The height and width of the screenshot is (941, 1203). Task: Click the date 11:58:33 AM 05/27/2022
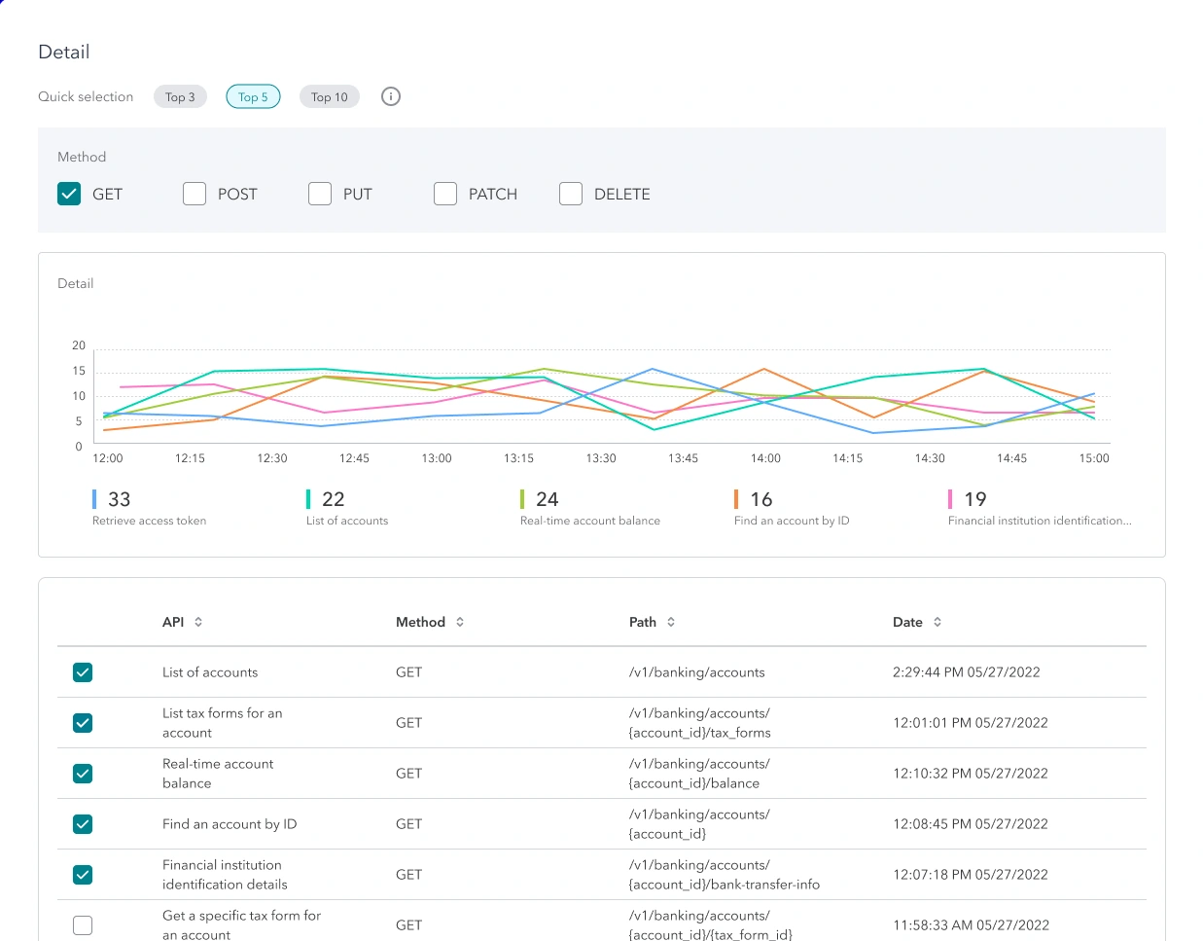971,925
